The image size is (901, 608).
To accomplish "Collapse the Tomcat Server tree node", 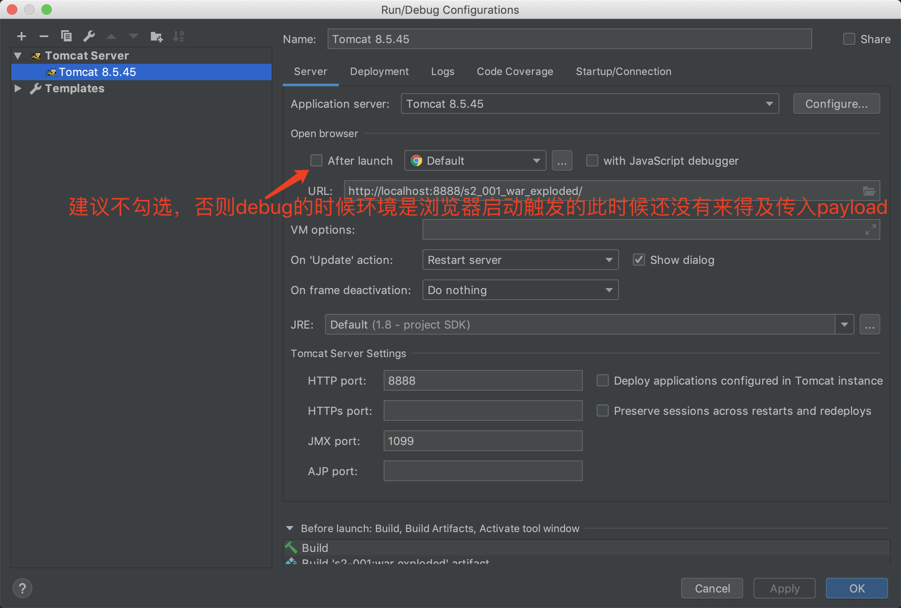I will (18, 56).
